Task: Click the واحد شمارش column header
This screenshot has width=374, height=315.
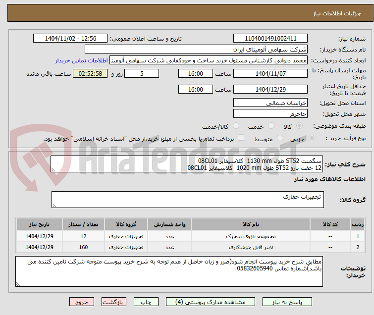Action: 169,224
